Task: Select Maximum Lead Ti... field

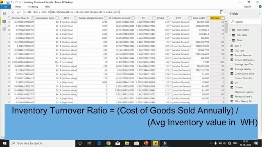Action: 245,92
